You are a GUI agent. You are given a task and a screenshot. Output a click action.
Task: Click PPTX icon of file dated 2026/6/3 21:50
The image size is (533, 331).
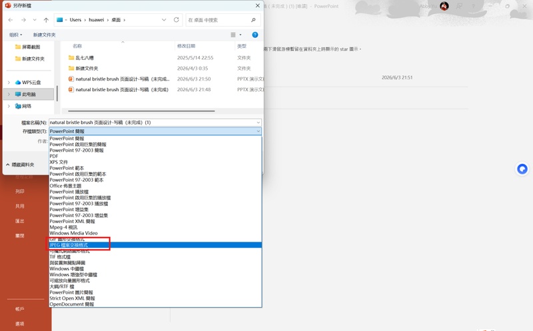[71, 79]
